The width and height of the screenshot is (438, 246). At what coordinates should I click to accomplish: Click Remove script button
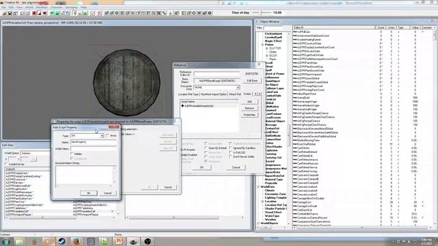[x=249, y=108]
